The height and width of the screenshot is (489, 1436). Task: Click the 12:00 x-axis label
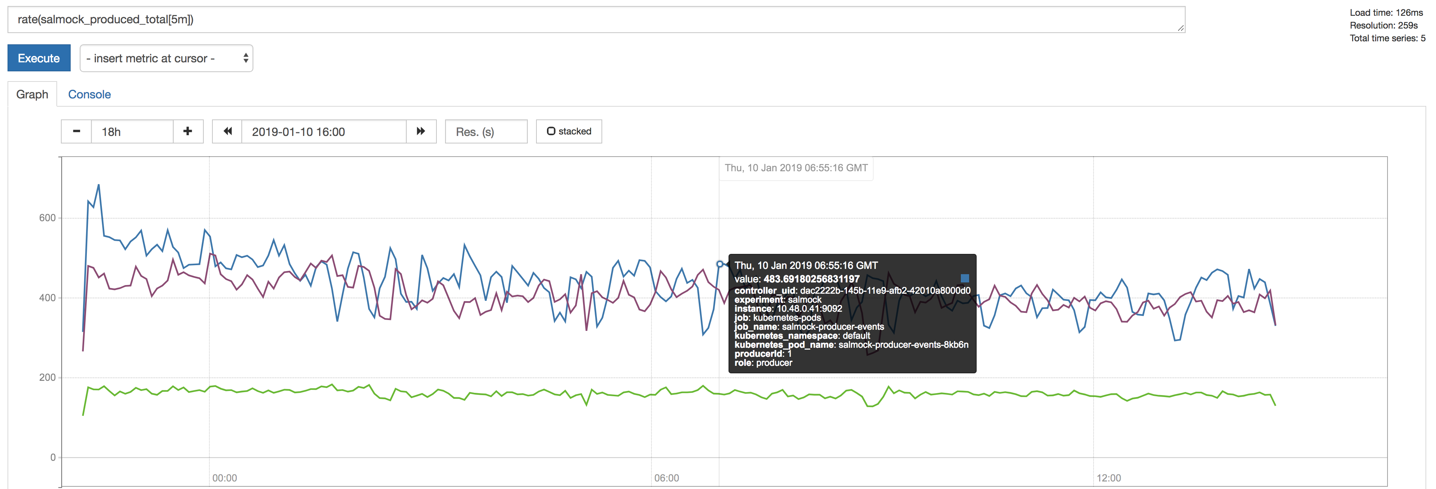click(x=1109, y=478)
